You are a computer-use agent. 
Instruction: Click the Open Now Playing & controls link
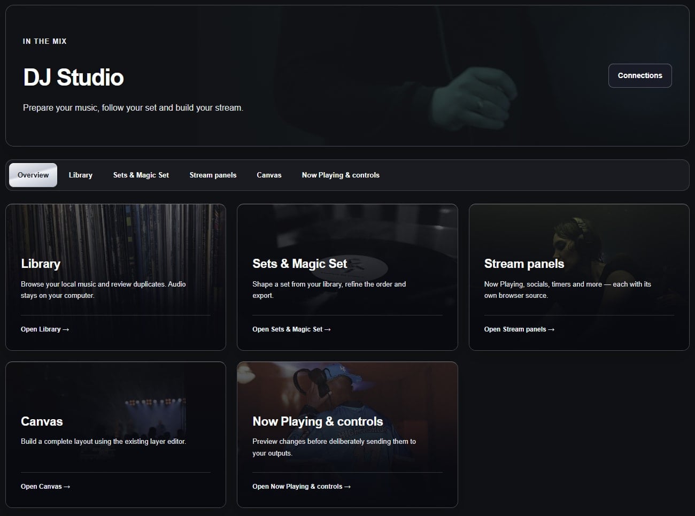(302, 487)
